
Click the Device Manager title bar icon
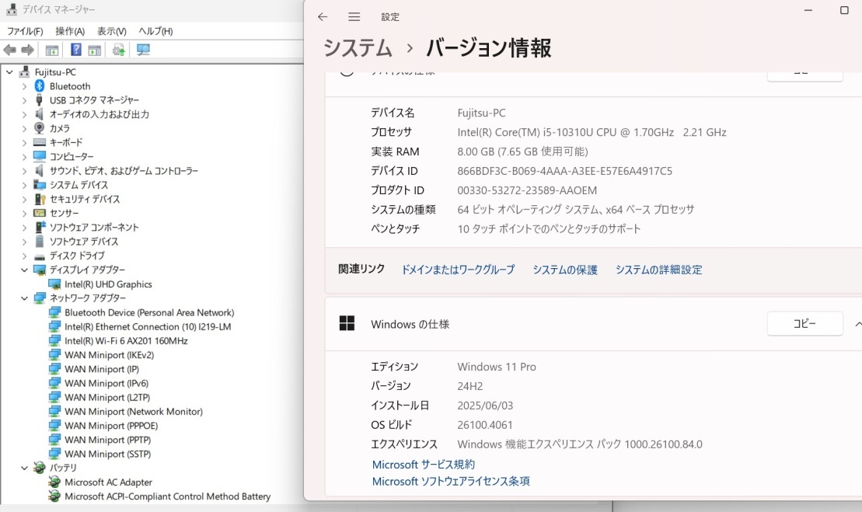click(x=11, y=9)
